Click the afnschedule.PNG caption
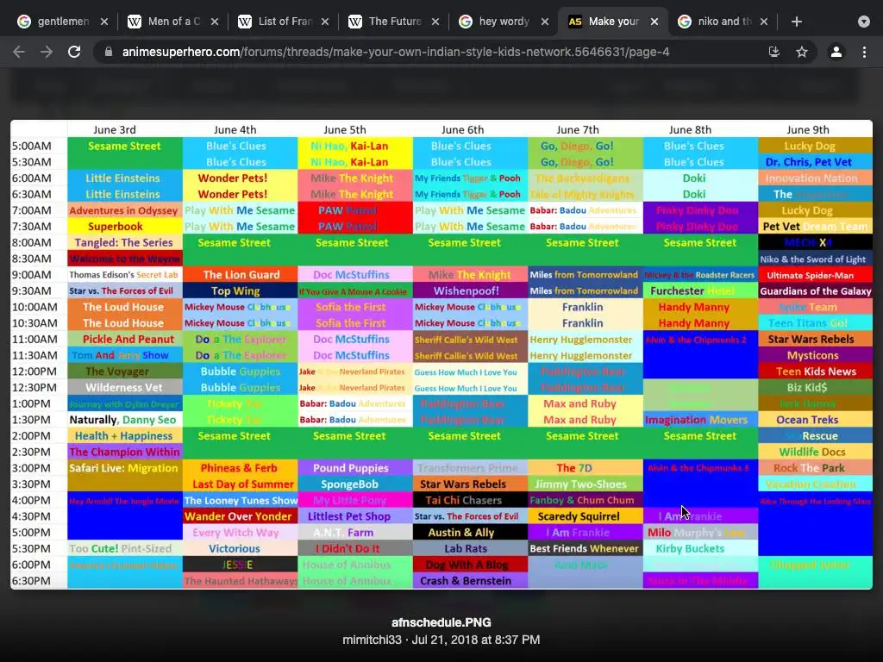The height and width of the screenshot is (662, 883). tap(441, 622)
